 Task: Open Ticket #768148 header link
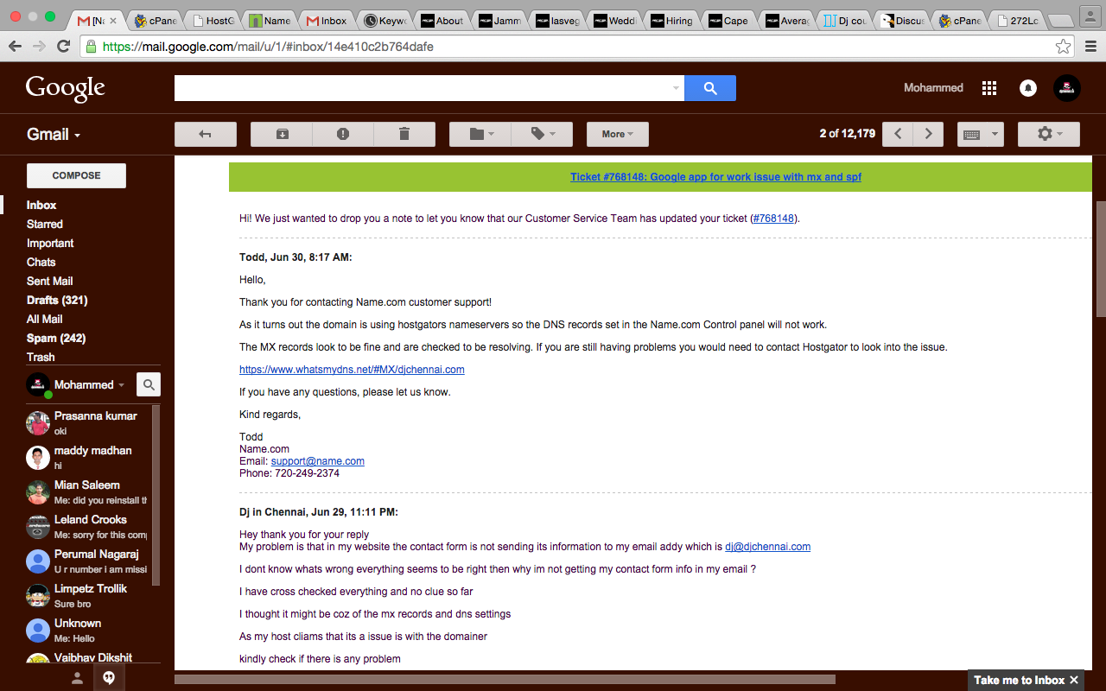(x=715, y=177)
